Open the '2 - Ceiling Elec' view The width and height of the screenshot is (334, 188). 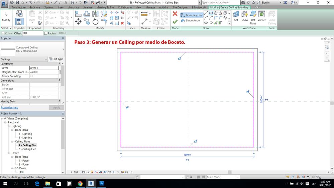27,149
